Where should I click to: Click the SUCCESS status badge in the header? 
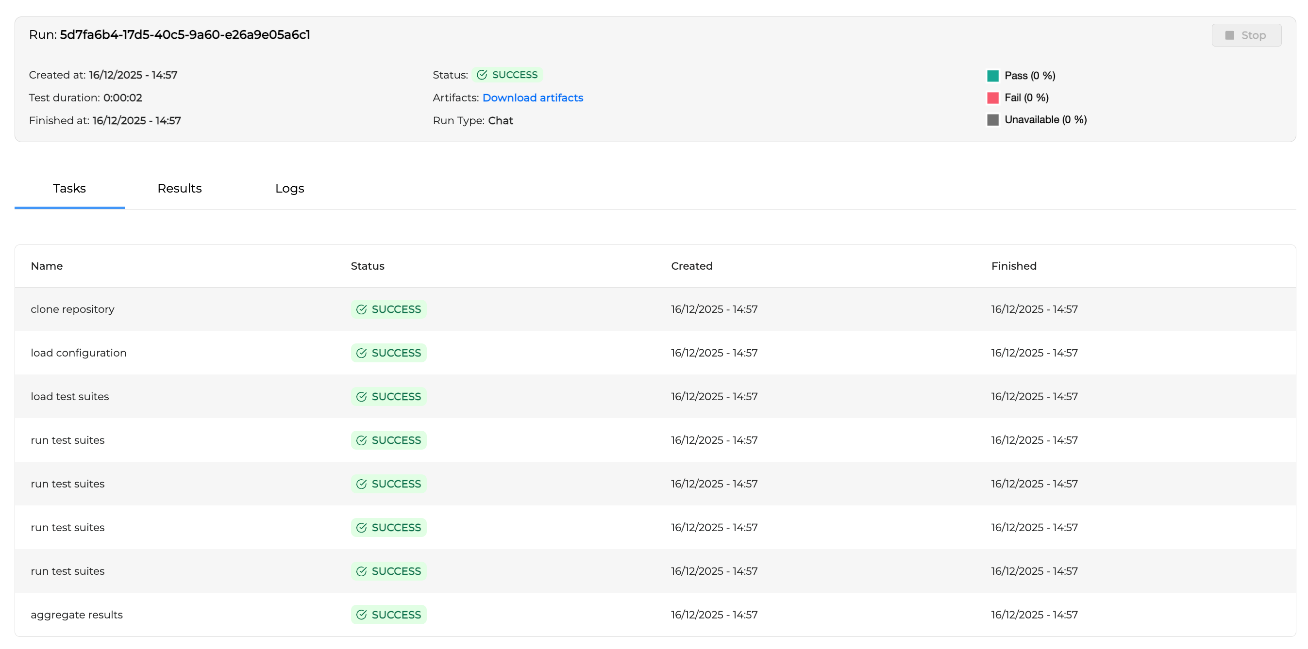tap(508, 75)
